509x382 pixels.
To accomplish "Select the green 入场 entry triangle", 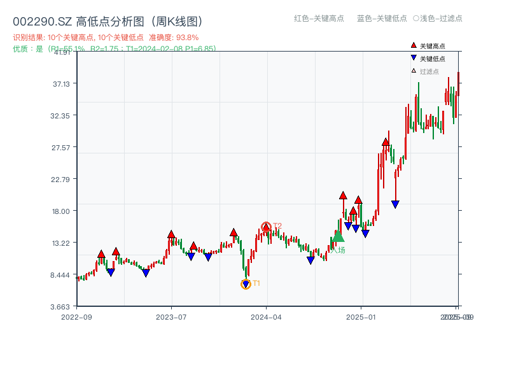I will [338, 236].
